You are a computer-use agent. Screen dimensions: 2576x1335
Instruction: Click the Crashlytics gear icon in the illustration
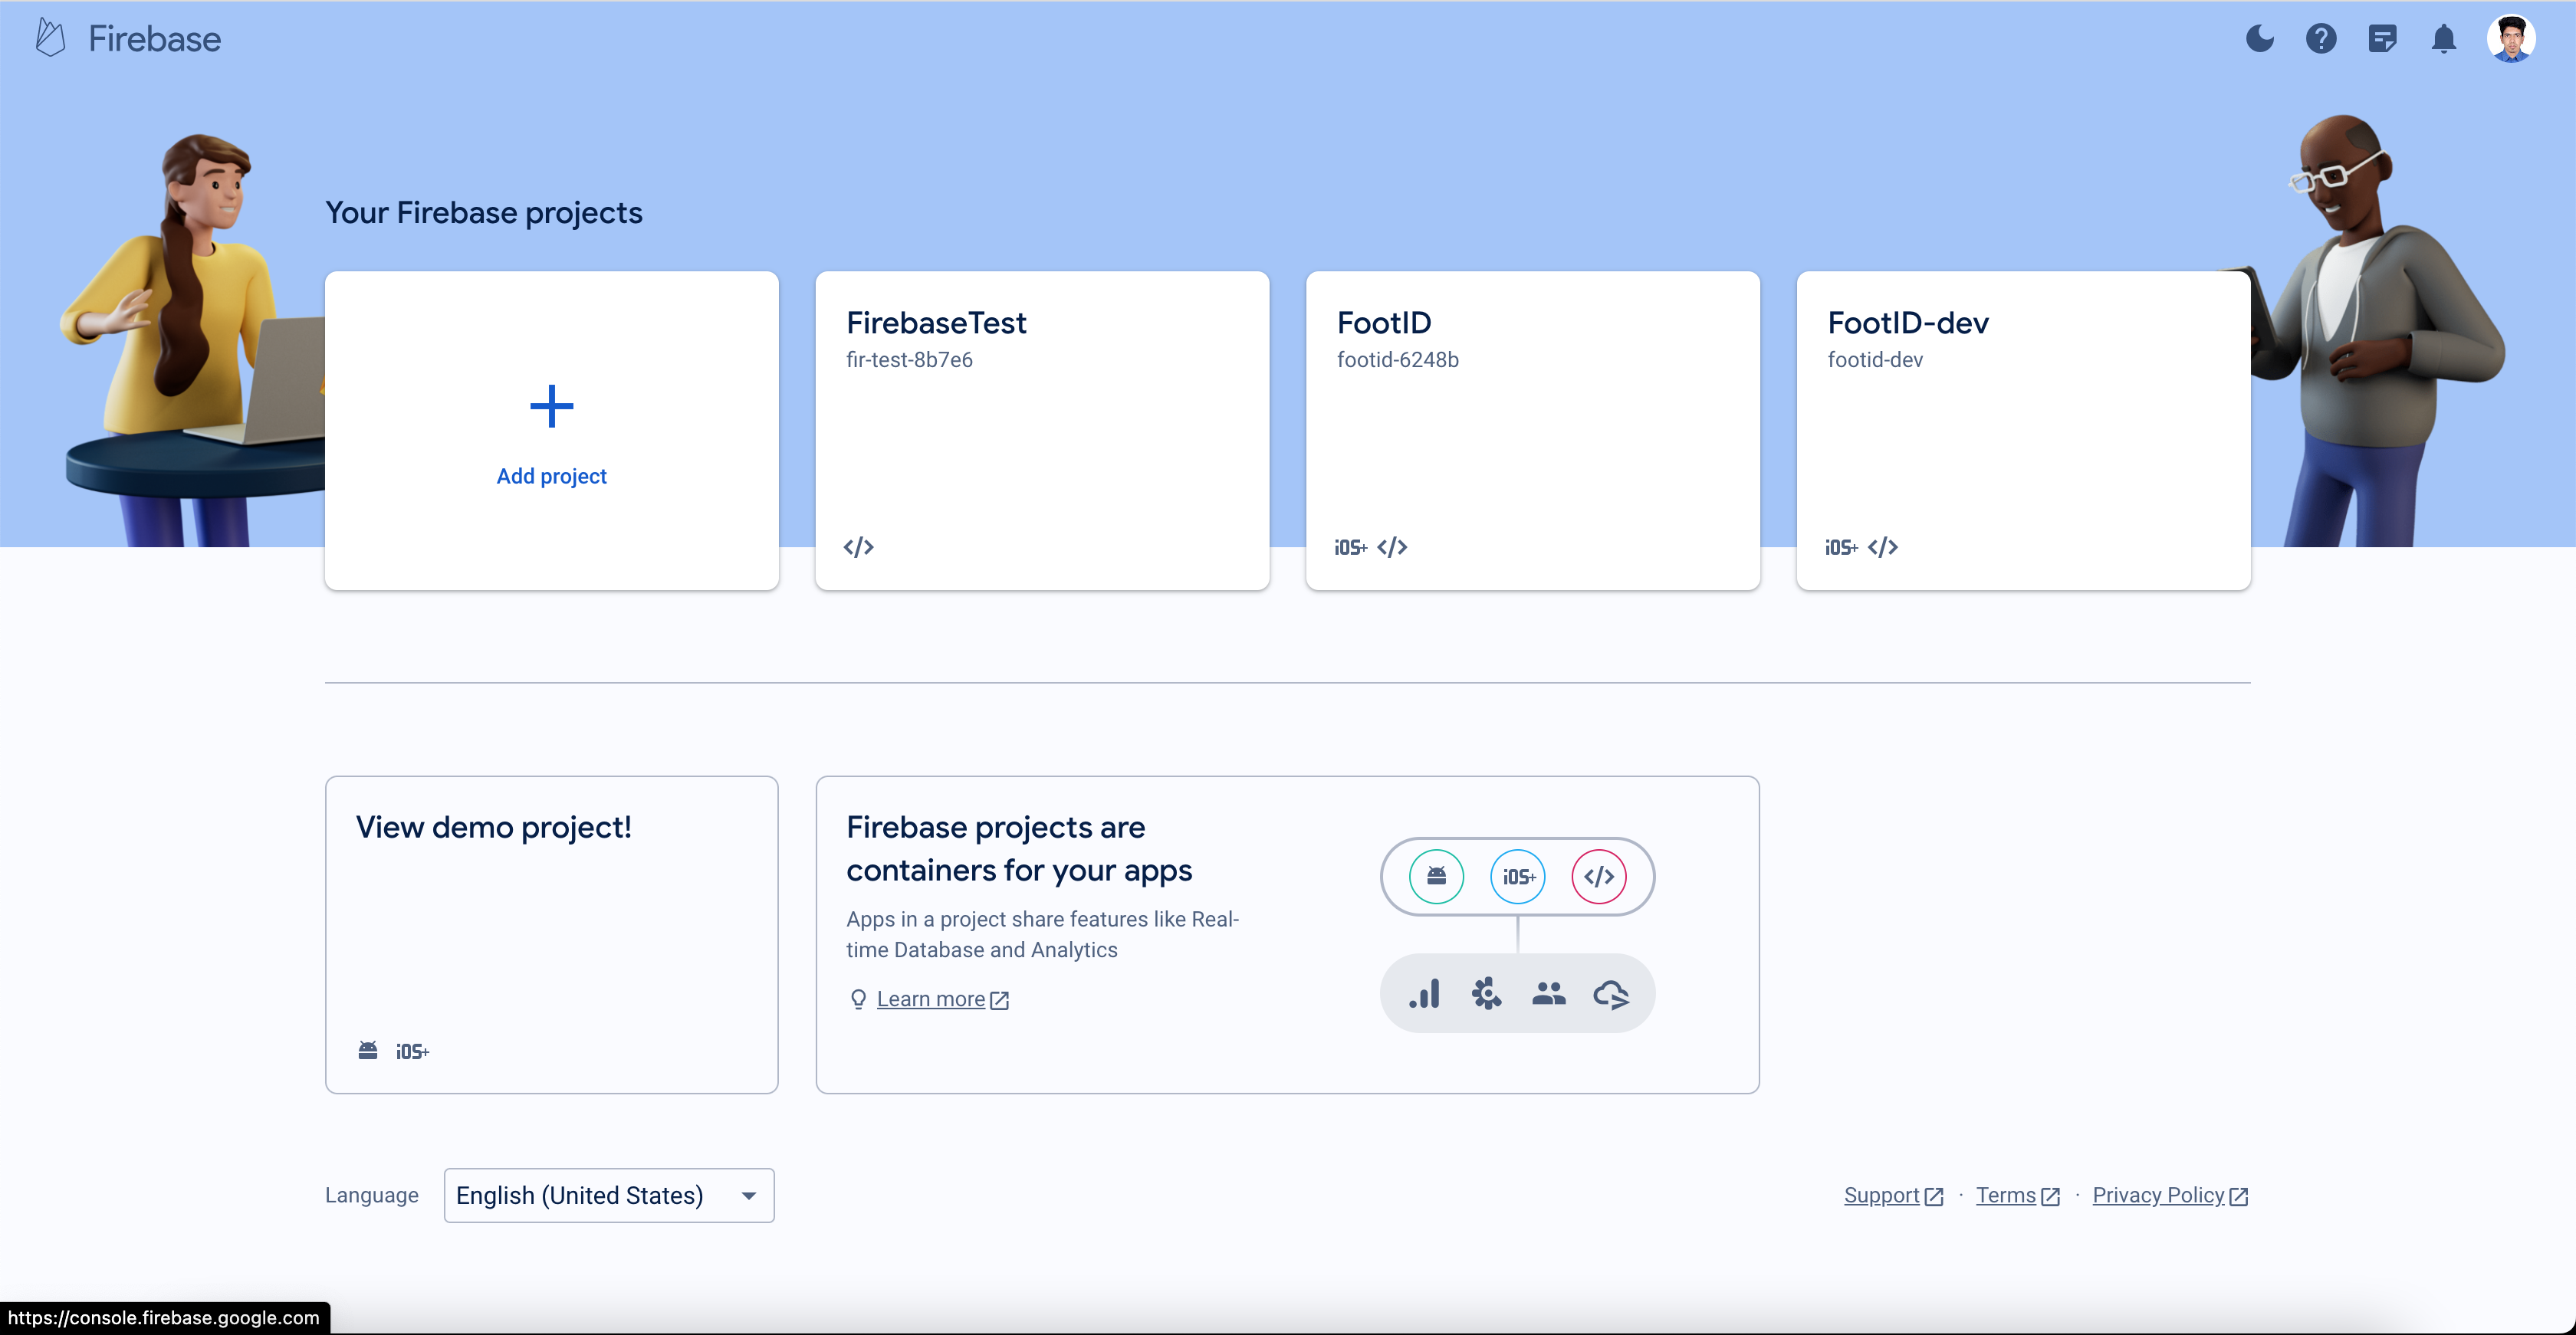(1486, 992)
